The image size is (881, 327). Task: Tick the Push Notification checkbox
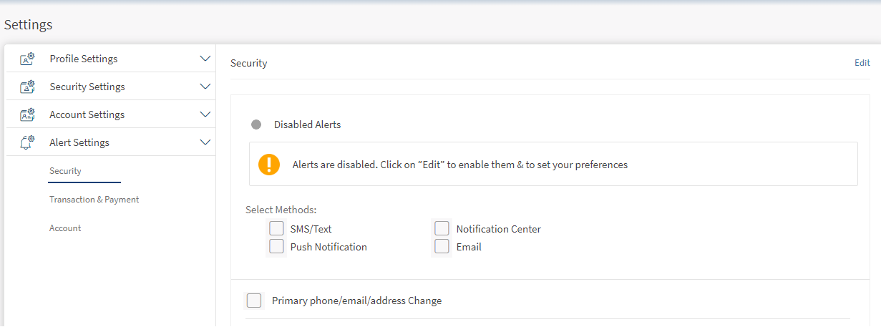tap(277, 247)
